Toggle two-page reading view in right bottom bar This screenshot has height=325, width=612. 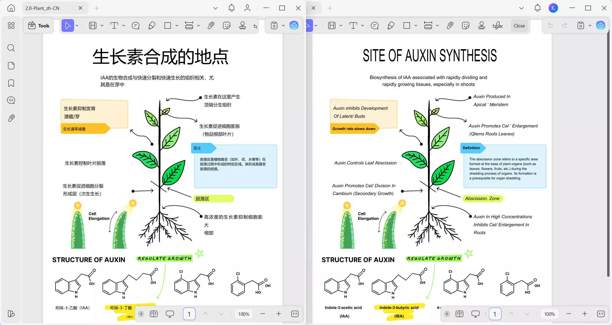pos(459,314)
